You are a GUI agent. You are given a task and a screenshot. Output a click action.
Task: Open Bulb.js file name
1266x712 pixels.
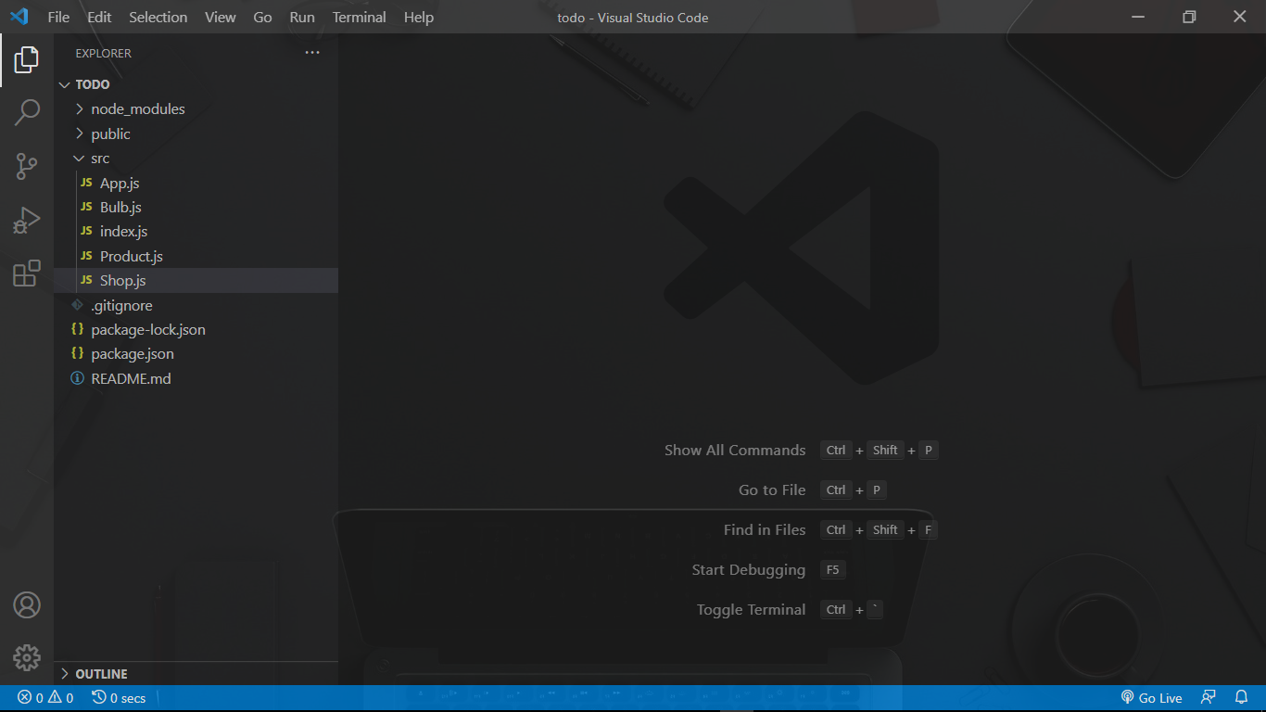click(x=120, y=208)
